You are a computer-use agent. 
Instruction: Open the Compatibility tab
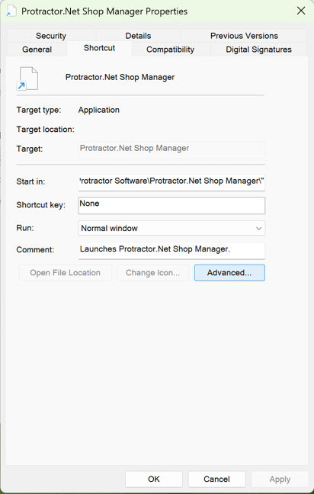pos(171,50)
